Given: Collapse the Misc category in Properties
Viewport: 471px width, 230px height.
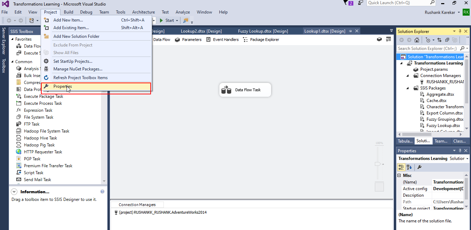Looking at the screenshot, I should click(399, 176).
